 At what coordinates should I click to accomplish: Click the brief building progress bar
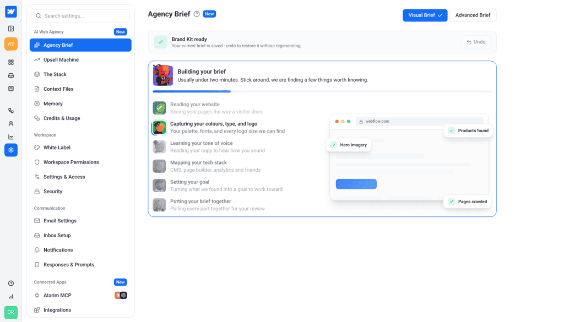coord(322,91)
